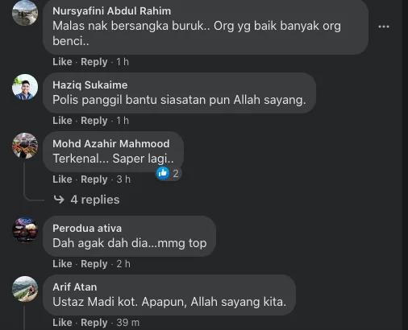The height and width of the screenshot is (330, 408).
Task: Click the blue thumbs-up reaction icon
Action: point(163,173)
